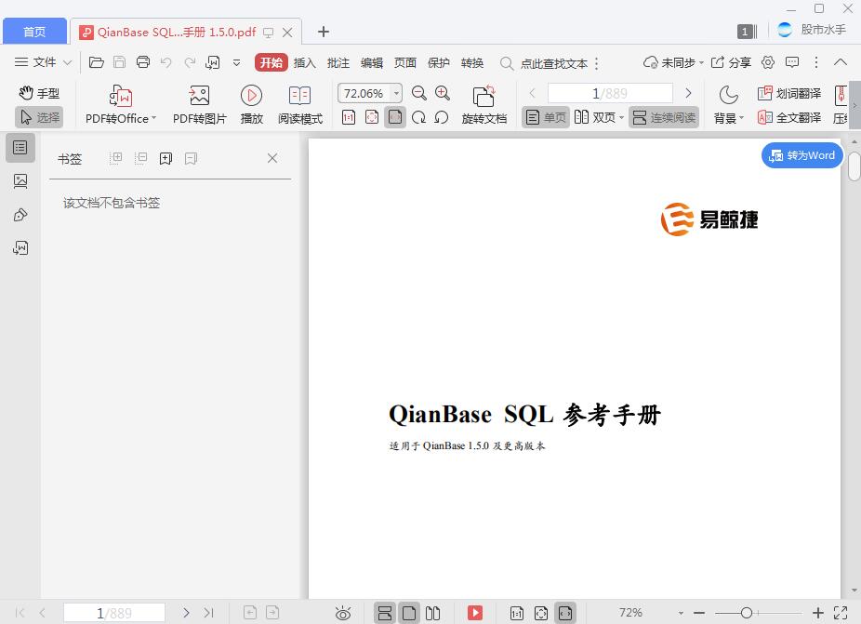861x624 pixels.
Task: Switch to the 插入 ribbon tab
Action: 305,62
